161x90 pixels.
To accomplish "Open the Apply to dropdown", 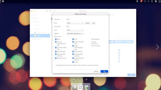I will point(75,33).
